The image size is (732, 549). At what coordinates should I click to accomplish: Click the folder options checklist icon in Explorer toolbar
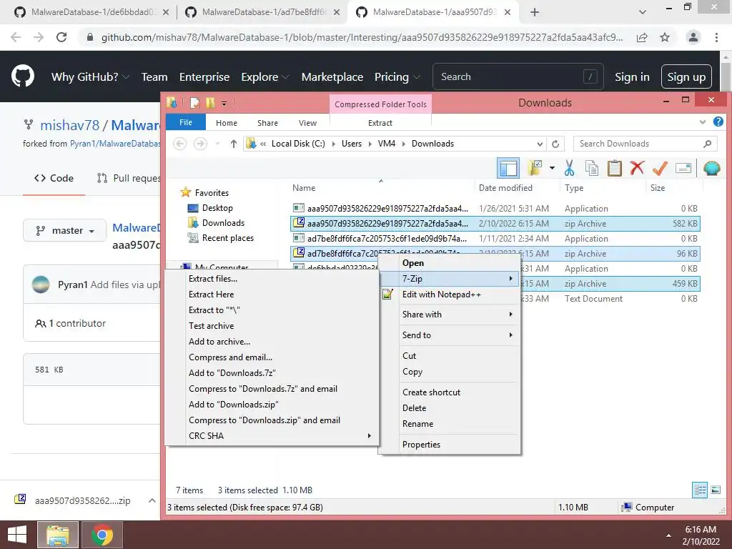click(535, 168)
